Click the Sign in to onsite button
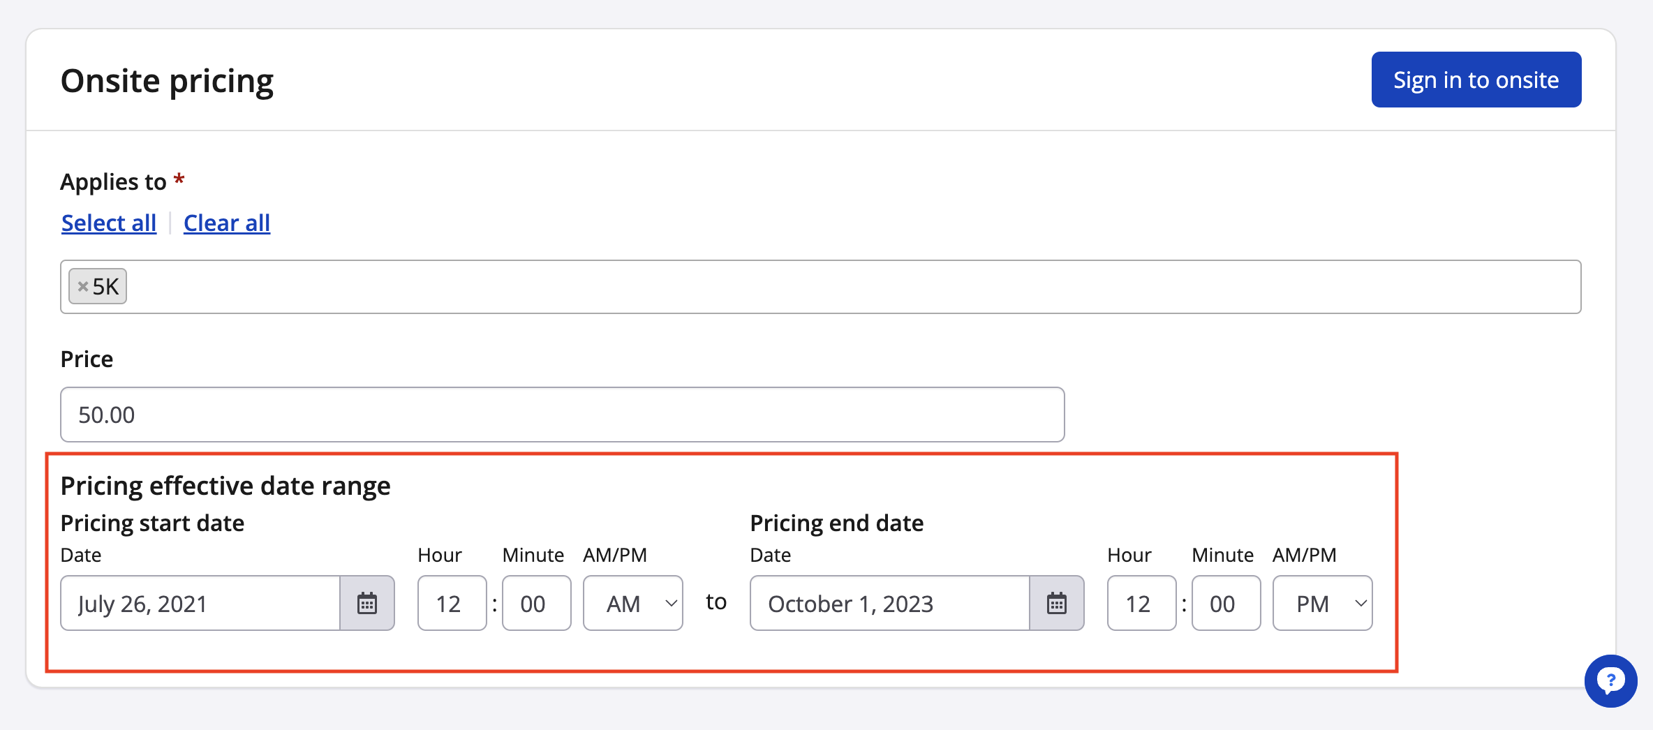 click(1476, 80)
